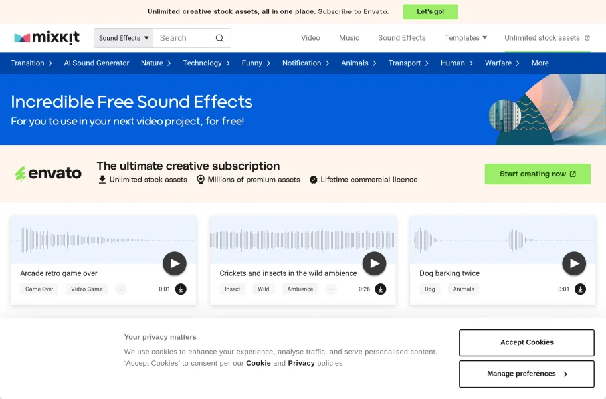Download Arcade retro game over sound
The image size is (606, 399).
(181, 289)
